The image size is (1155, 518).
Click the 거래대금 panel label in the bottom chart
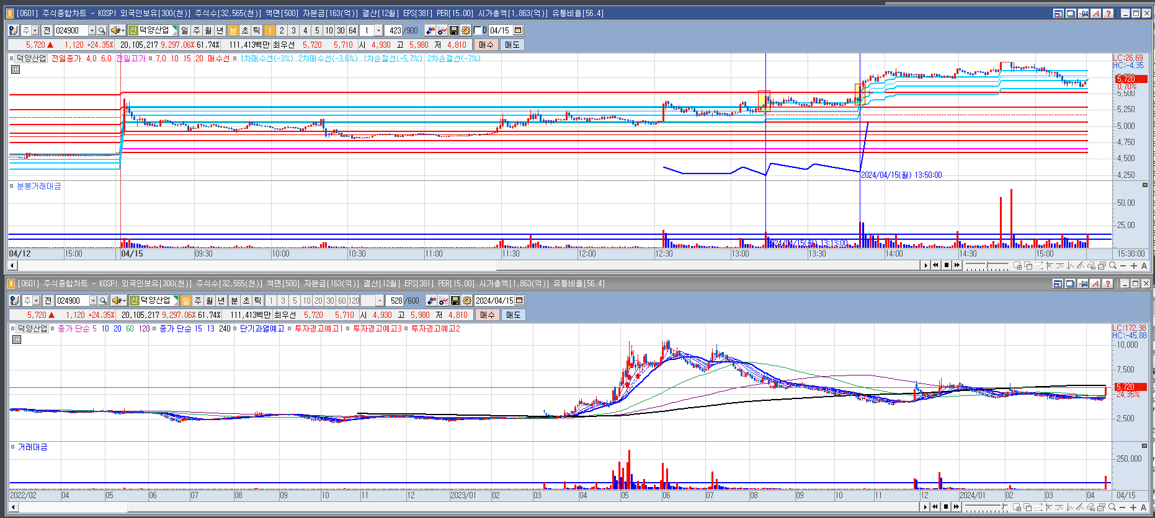click(x=32, y=447)
